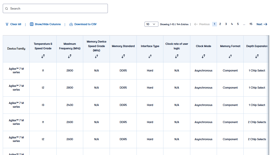Go to page 2 of results
This screenshot has height=155, width=270.
point(220,24)
